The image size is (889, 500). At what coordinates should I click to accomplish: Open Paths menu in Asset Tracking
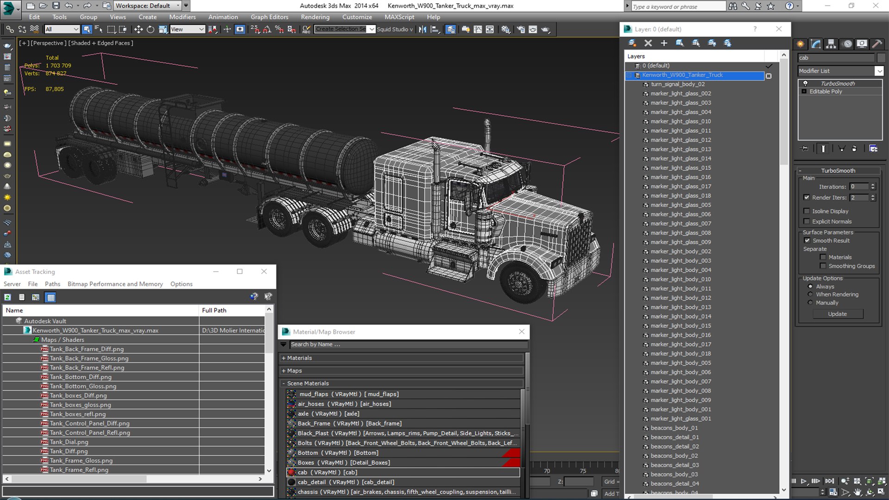coord(52,284)
